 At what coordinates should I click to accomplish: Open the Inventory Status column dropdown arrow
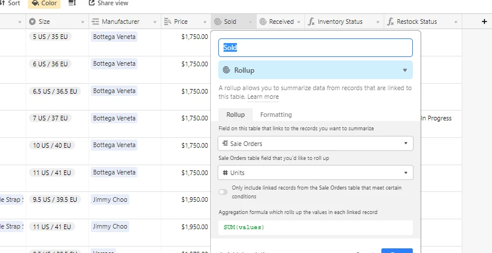378,22
